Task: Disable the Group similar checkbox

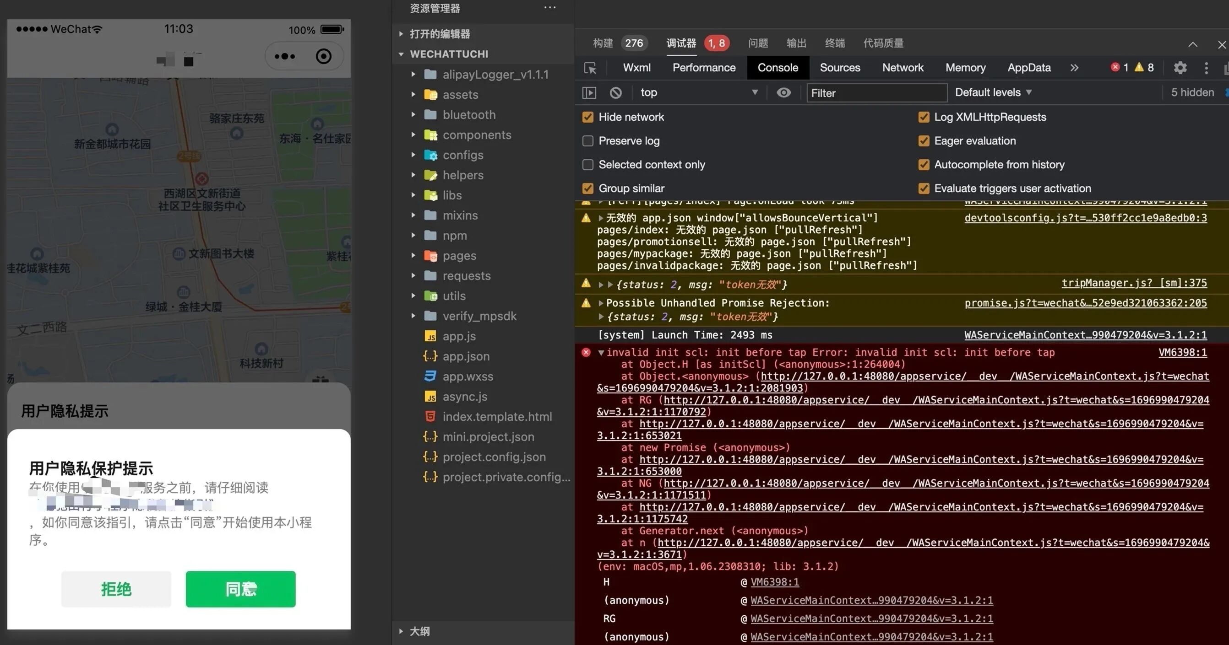Action: 588,189
